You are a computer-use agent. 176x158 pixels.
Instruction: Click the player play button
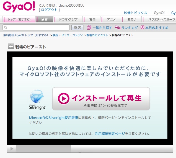(12, 149)
